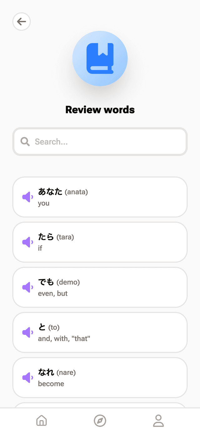Open the Profile tab
Image resolution: width=200 pixels, height=433 pixels.
click(158, 420)
